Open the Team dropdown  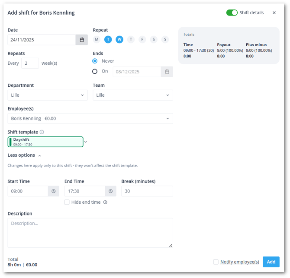pyautogui.click(x=132, y=95)
